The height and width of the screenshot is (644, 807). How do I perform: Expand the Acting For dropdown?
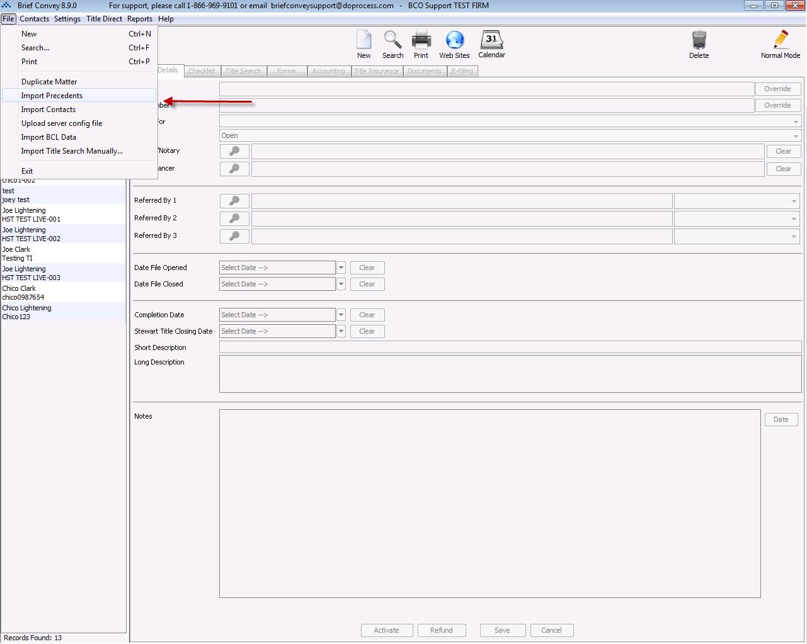(510, 121)
